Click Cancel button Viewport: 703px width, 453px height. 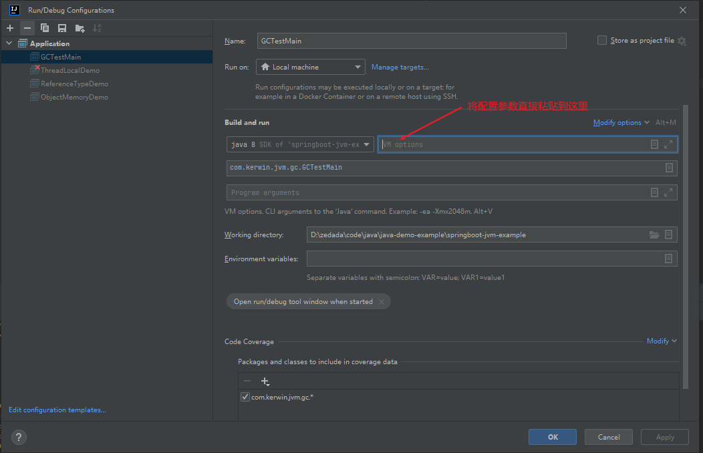(608, 437)
